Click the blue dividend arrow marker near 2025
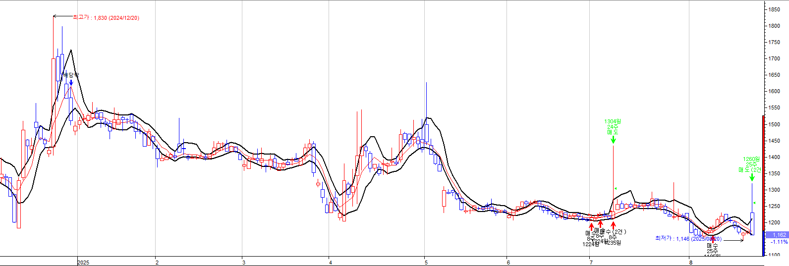The image size is (789, 266). point(71,82)
